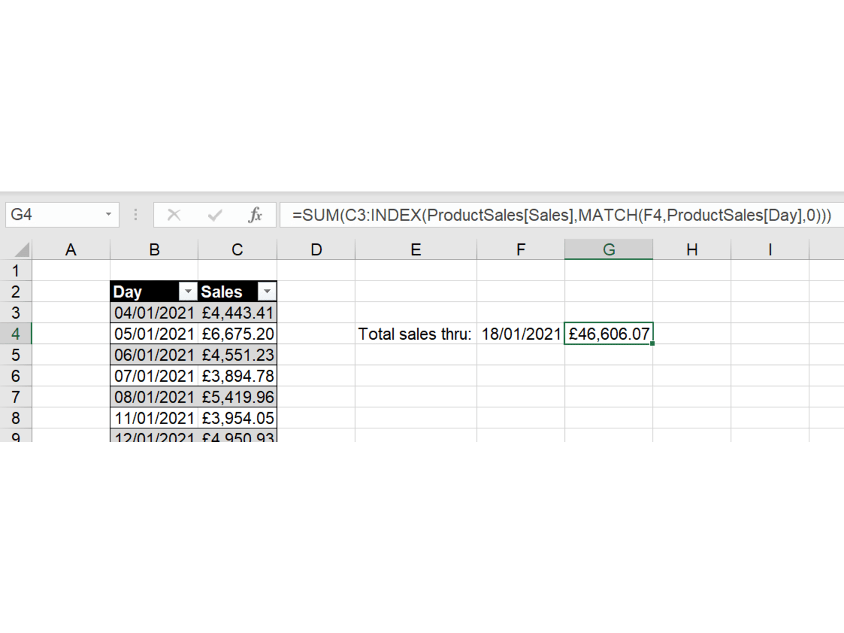Select cell F4 with date 18/01/2021
844x633 pixels.
521,334
